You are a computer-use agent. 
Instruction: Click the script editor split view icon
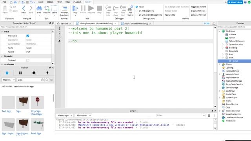click(x=214, y=23)
